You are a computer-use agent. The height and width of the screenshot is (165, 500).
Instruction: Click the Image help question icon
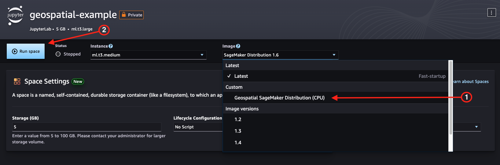click(x=238, y=46)
